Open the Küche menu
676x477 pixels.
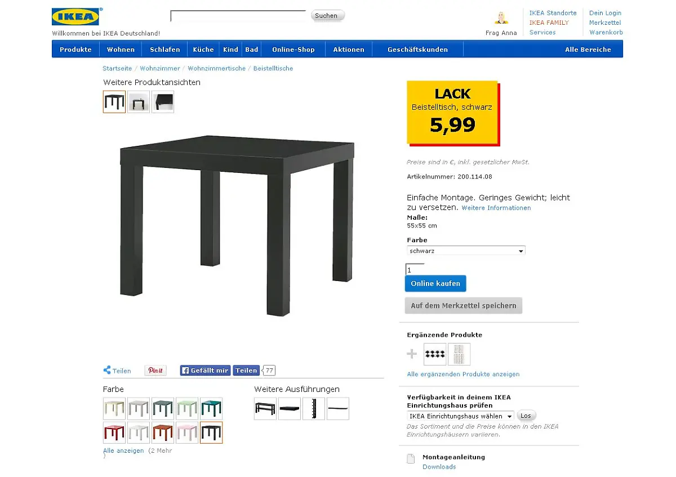[203, 50]
